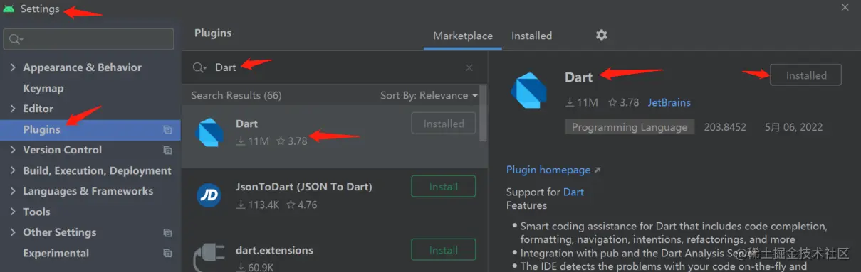Expand the Tools section
Screen dimensions: 861x272
[x=13, y=212]
